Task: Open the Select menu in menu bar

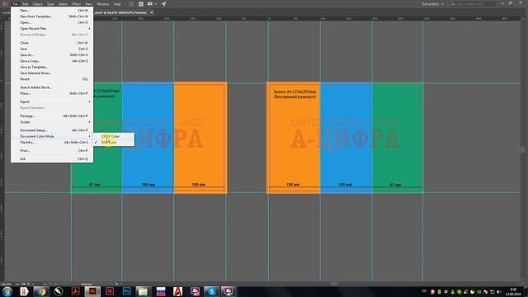Action: 63,4
